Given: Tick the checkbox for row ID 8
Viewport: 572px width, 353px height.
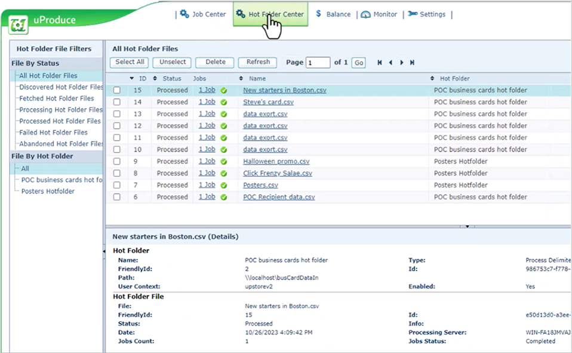Looking at the screenshot, I should 117,173.
